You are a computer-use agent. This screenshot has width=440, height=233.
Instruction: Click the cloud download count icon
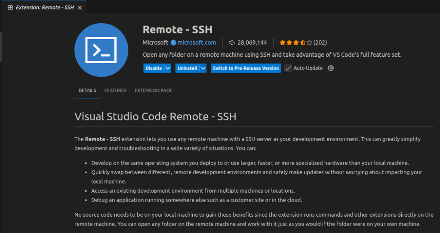pyautogui.click(x=232, y=43)
